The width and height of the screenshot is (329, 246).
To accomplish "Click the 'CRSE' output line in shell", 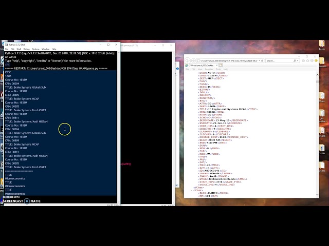I will click(x=8, y=72).
